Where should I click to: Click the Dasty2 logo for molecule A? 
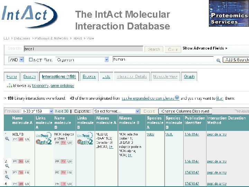click(x=44, y=142)
